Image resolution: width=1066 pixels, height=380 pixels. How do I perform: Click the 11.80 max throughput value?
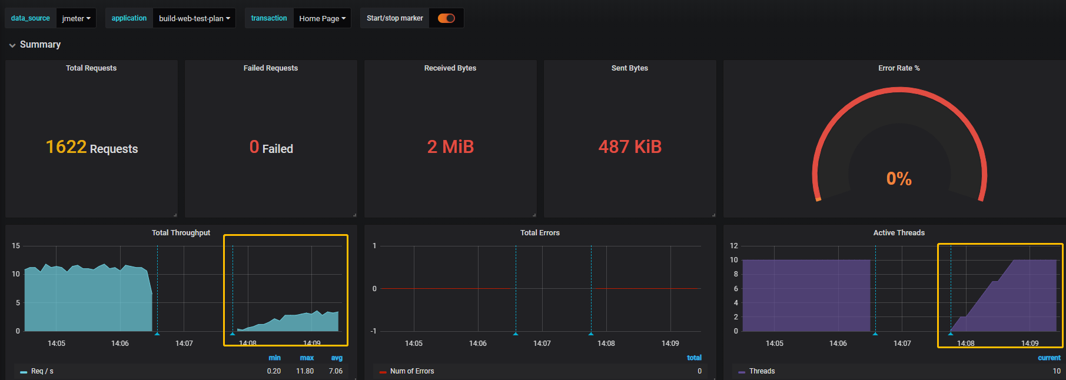coord(305,371)
